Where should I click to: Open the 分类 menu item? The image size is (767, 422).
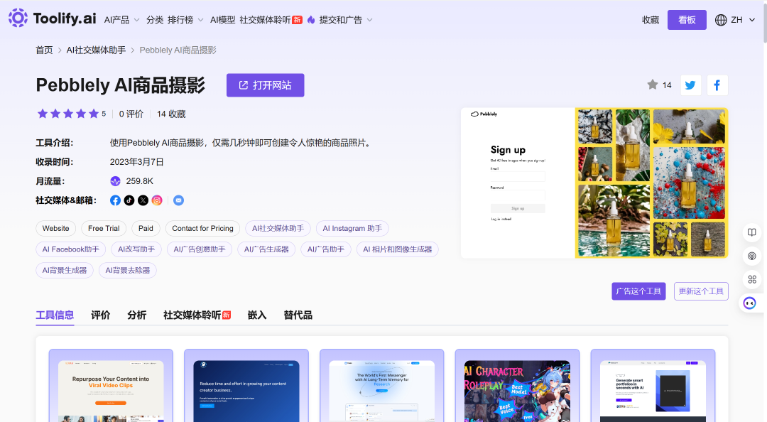pos(155,20)
